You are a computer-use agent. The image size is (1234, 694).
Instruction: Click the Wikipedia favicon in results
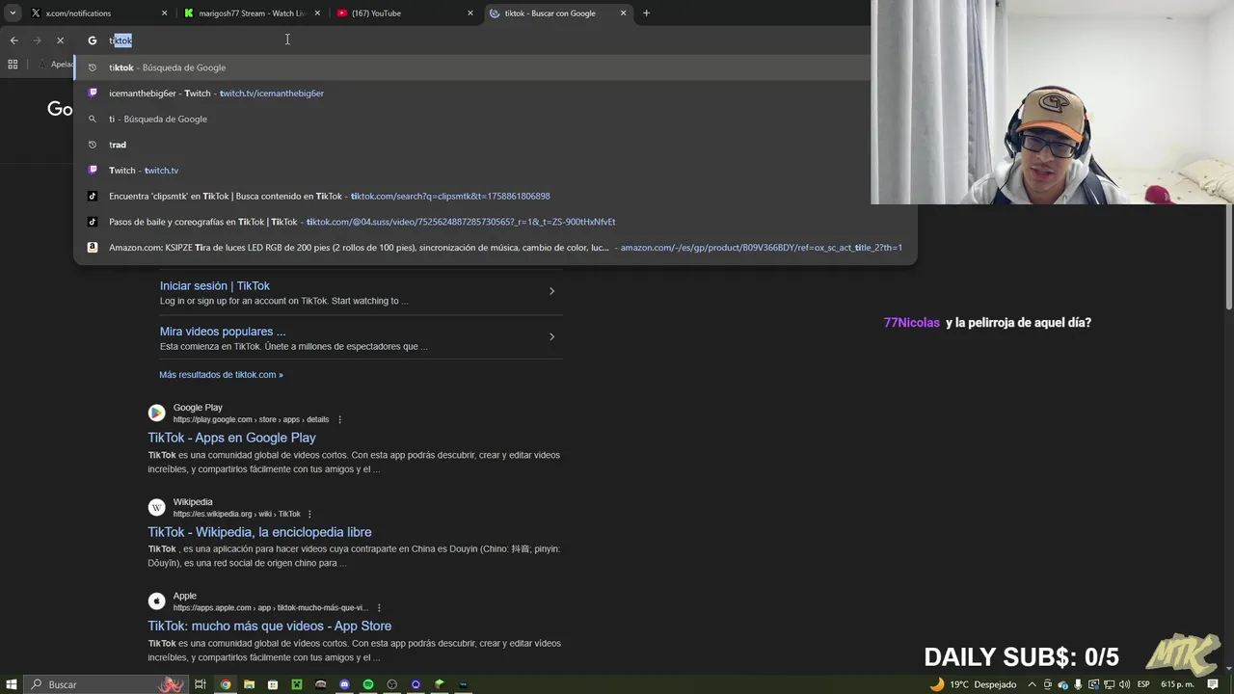click(x=156, y=507)
